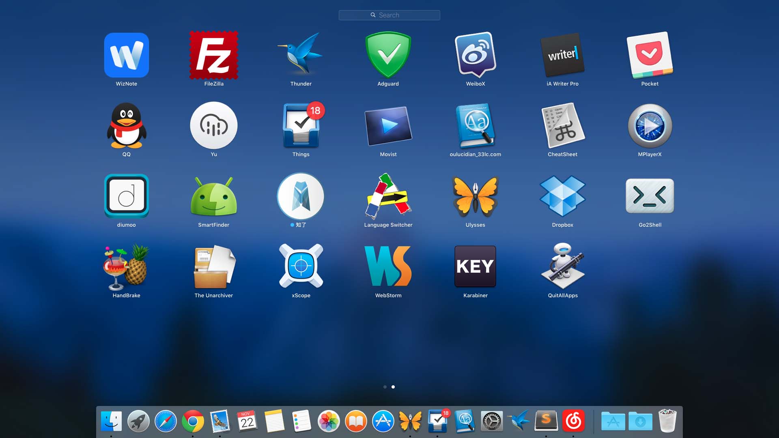Switch to first Launchpad page dot
The image size is (779, 438).
[x=385, y=387]
